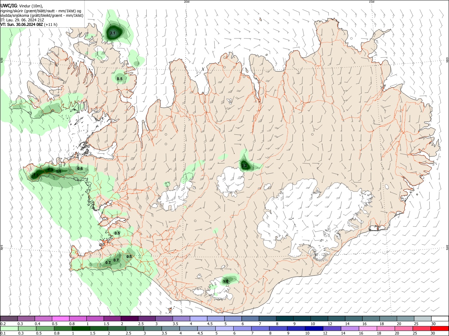Click the '0.4' label in the upper legend
The image size is (449, 336).
coord(38,324)
